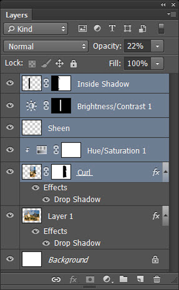The image size is (179, 290).
Task: Filter for adjustment layers icon
Action: pos(97,28)
